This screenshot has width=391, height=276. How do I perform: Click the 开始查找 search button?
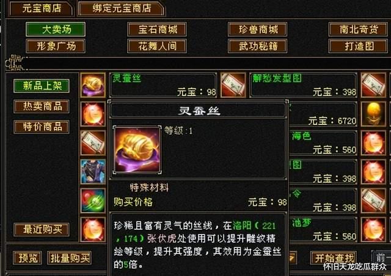coord(334,258)
